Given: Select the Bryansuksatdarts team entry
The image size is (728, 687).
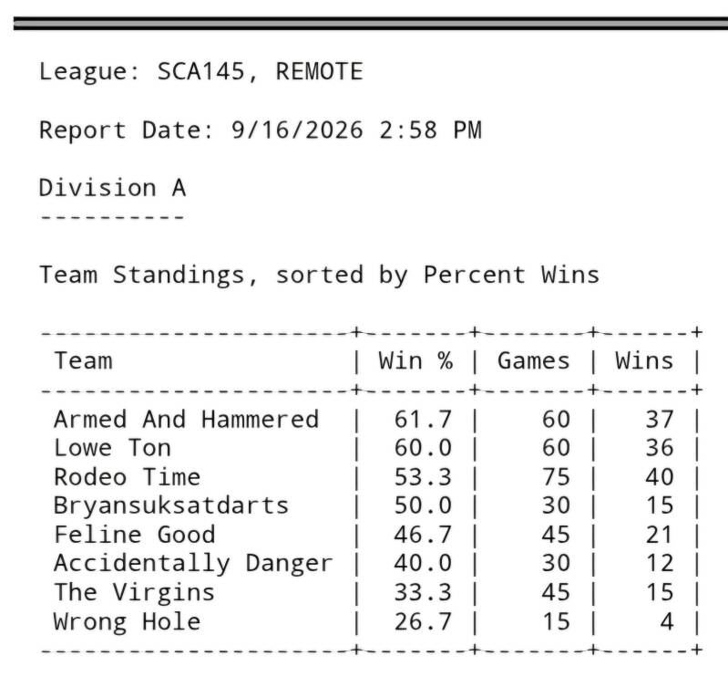Looking at the screenshot, I should pos(171,505).
